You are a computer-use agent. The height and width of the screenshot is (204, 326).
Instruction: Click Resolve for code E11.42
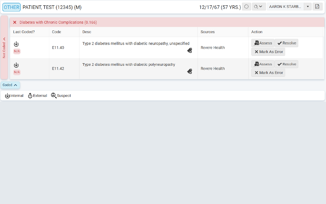(x=286, y=64)
